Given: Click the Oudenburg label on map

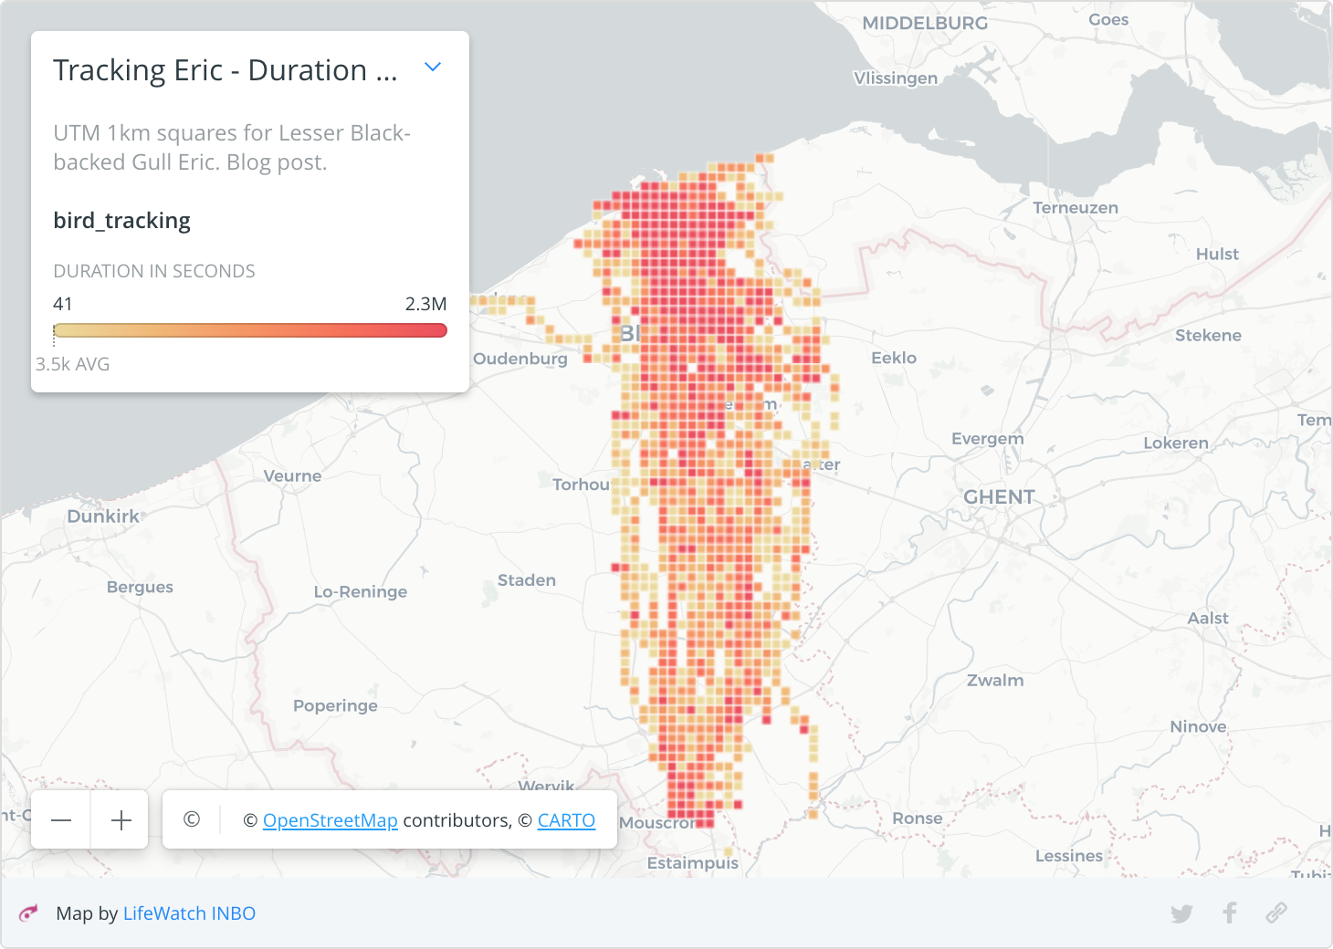Looking at the screenshot, I should click(x=520, y=359).
